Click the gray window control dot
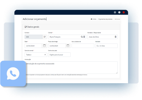142x100 pixels. pos(115,12)
